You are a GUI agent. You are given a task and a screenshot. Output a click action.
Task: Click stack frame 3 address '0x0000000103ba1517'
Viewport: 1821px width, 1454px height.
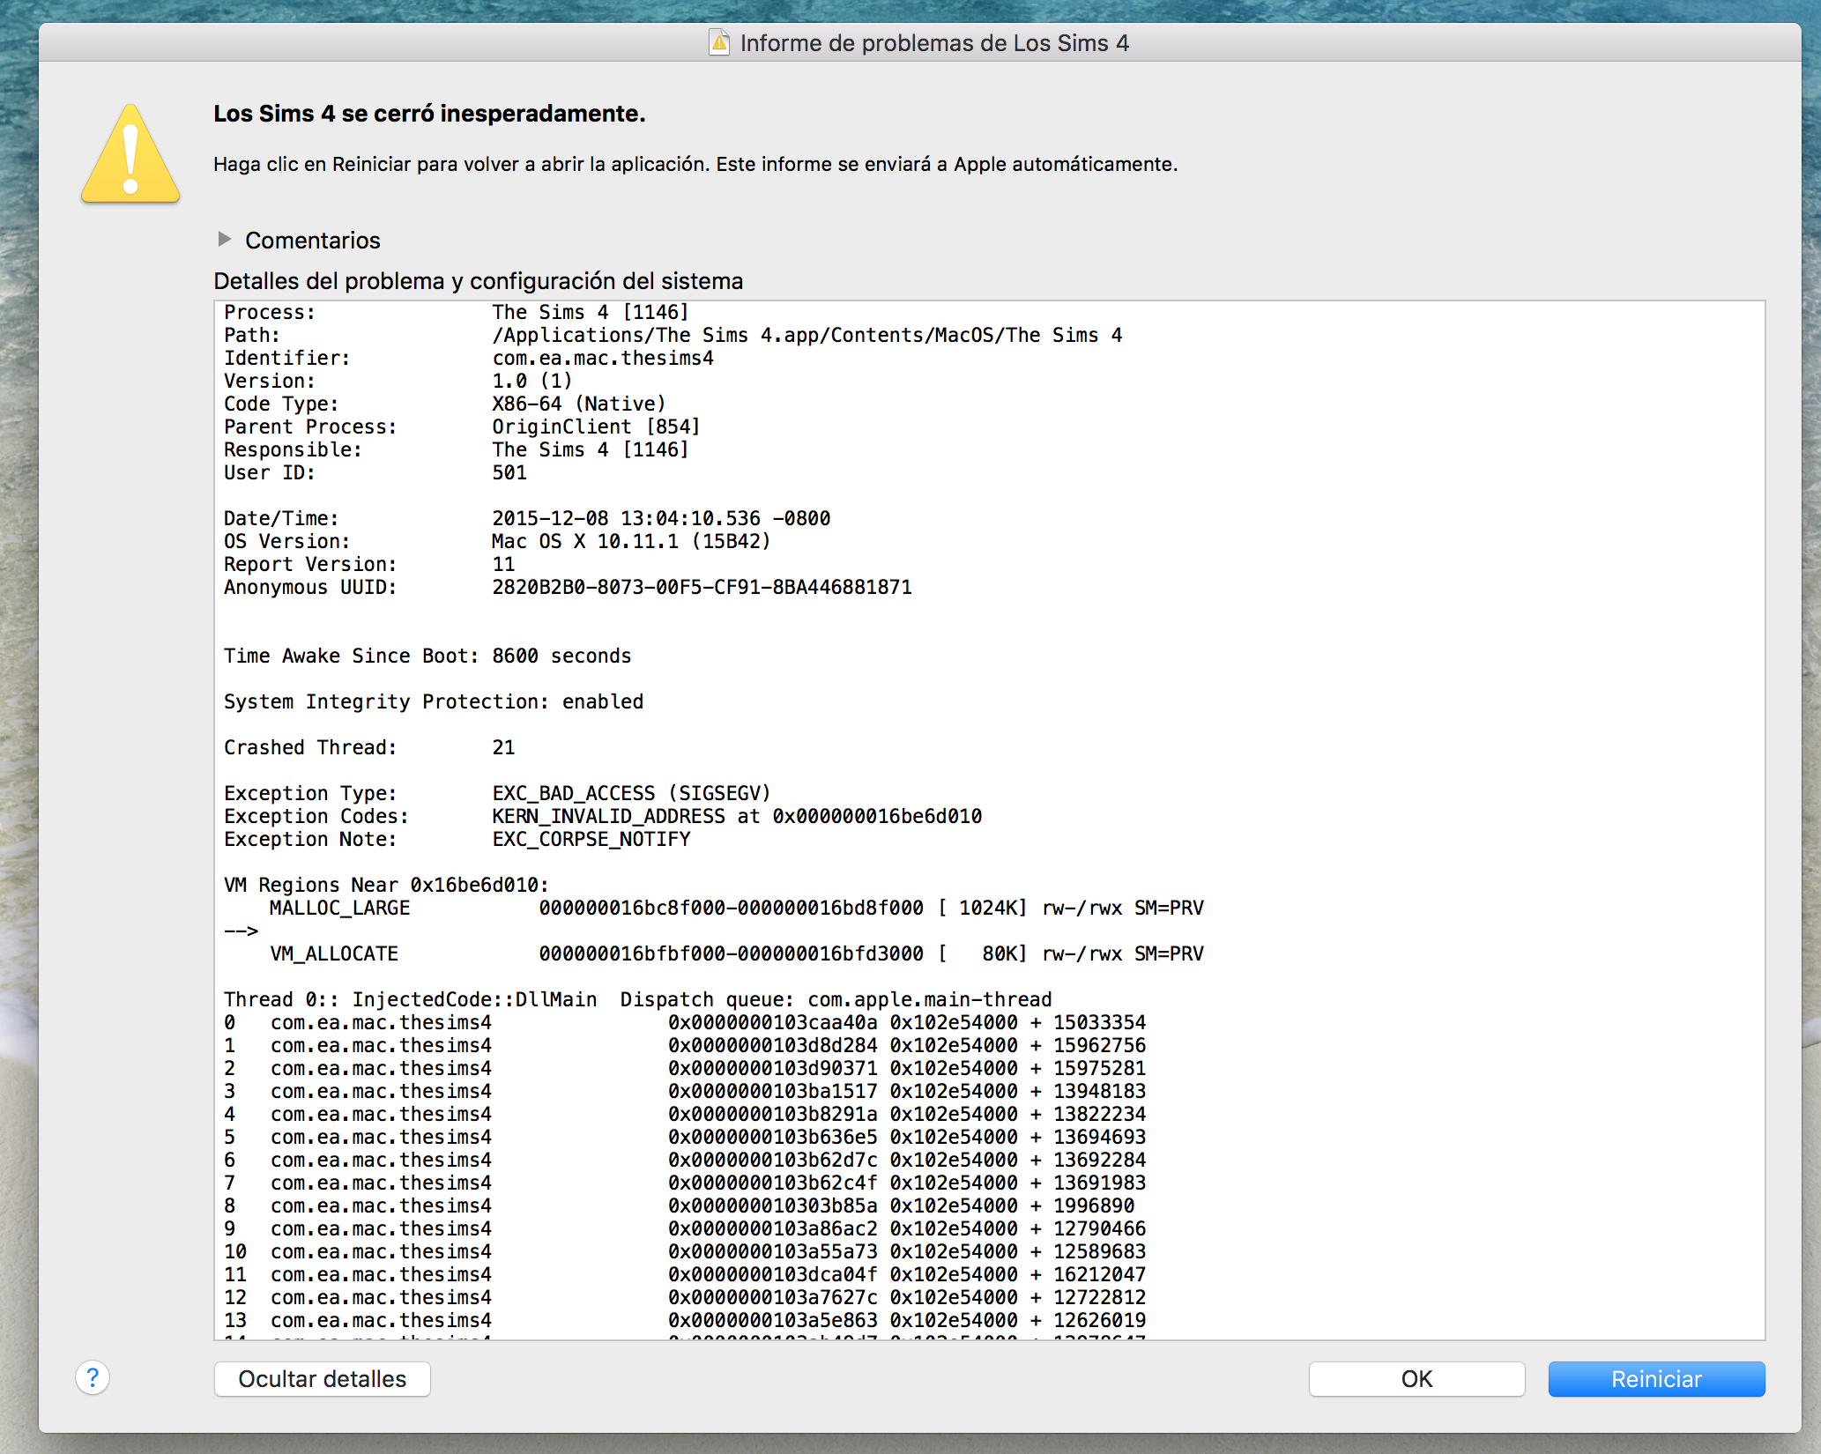tap(773, 1091)
